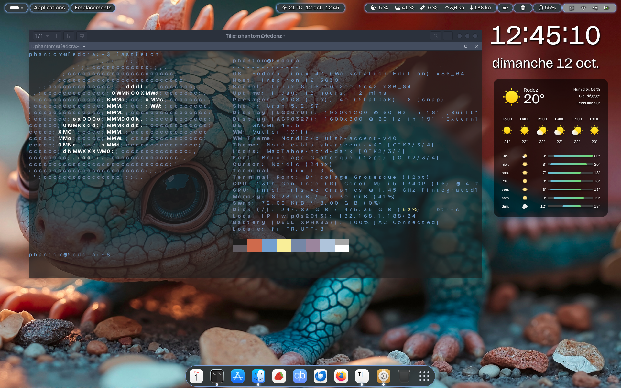Open the Applications menu

click(x=49, y=8)
